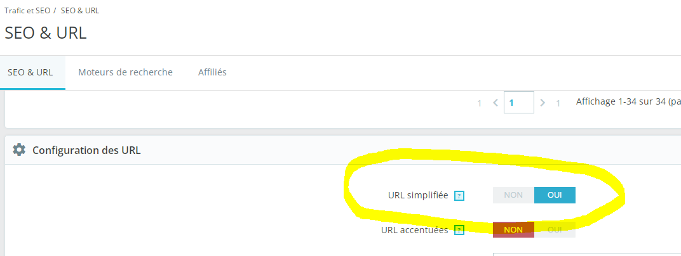Jump to last page number after right chevron
This screenshot has width=681, height=256.
[558, 103]
